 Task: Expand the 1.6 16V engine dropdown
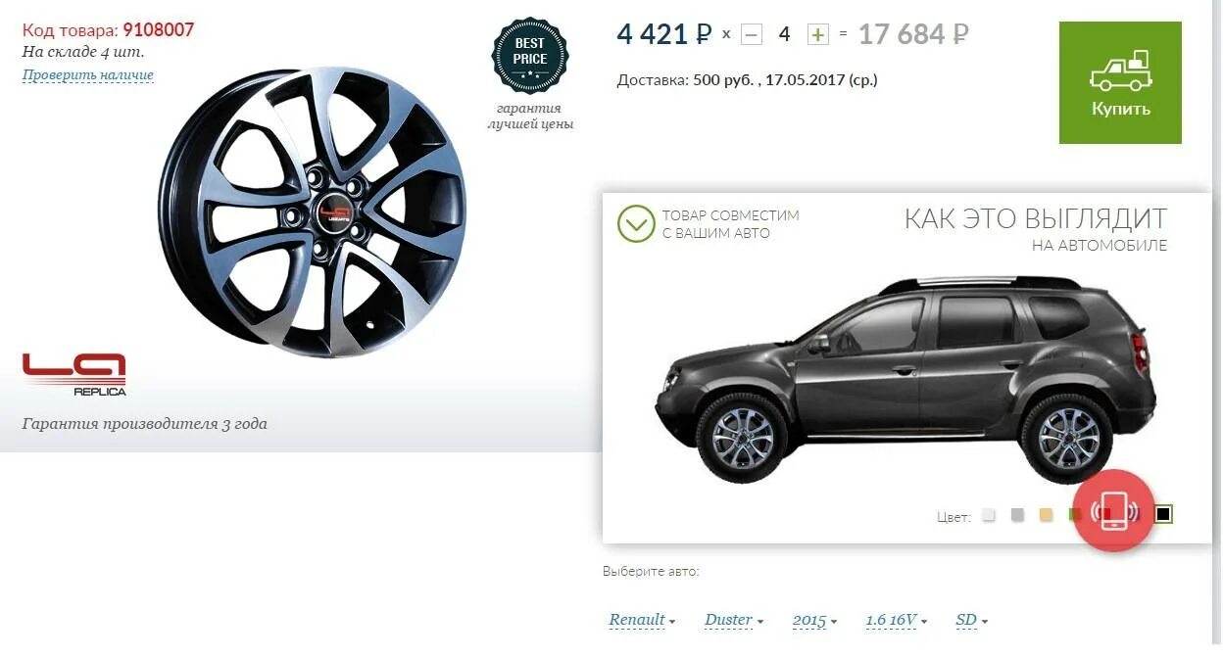[x=897, y=620]
